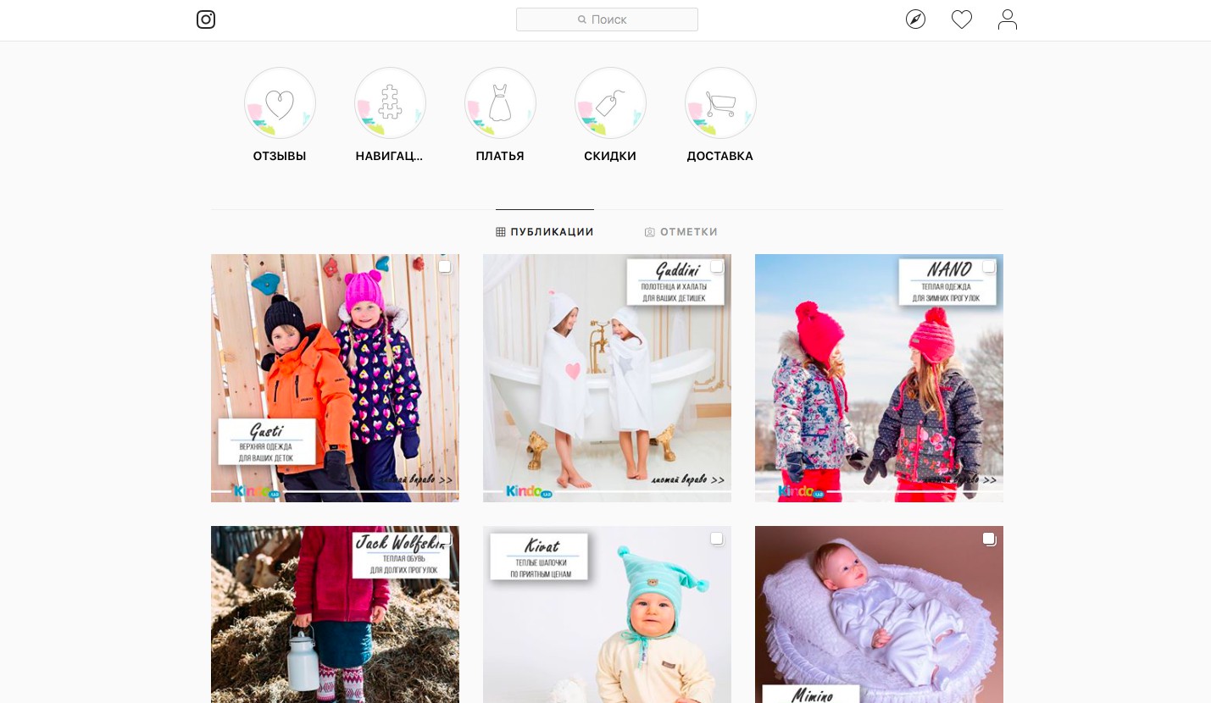The width and height of the screenshot is (1211, 703).
Task: Open the Gusti outerwear post
Action: coord(335,378)
